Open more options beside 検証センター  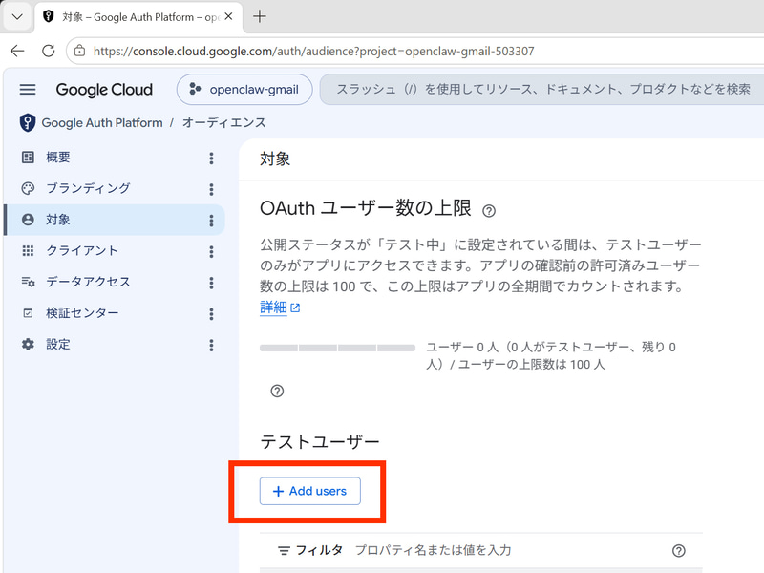[211, 314]
